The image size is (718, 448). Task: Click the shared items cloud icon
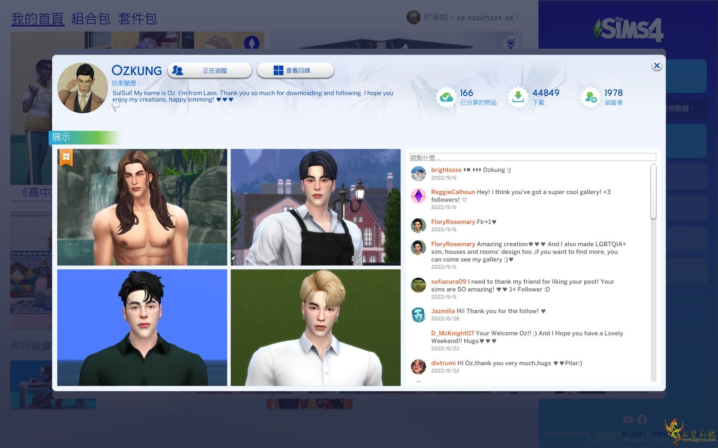tap(446, 97)
